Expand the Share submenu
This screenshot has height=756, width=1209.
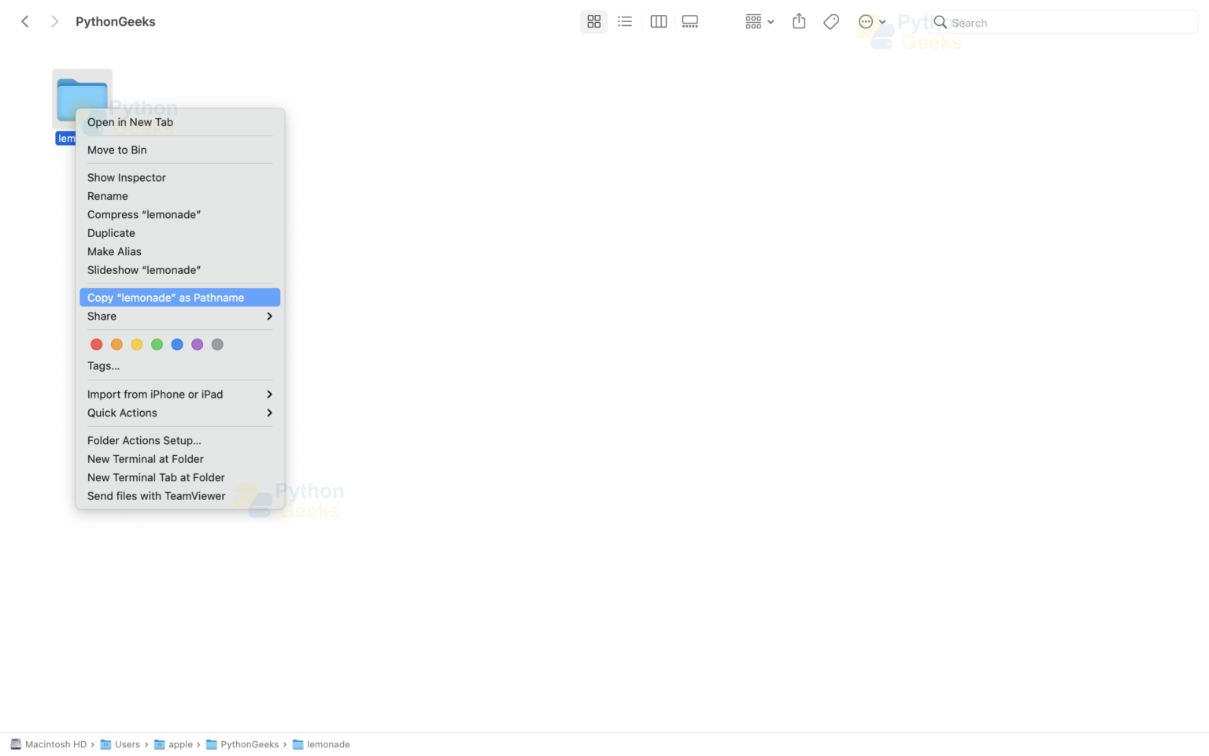click(x=179, y=317)
